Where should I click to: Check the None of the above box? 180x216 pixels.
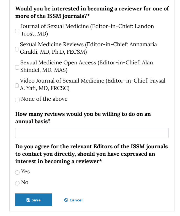click(17, 100)
